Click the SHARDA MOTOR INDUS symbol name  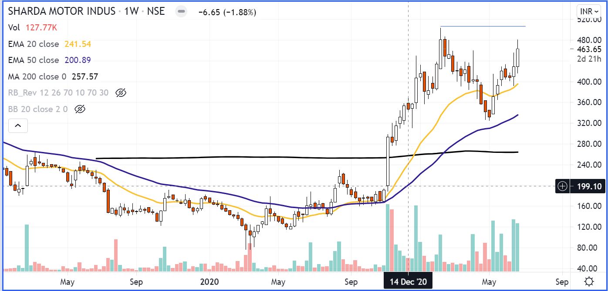62,11
